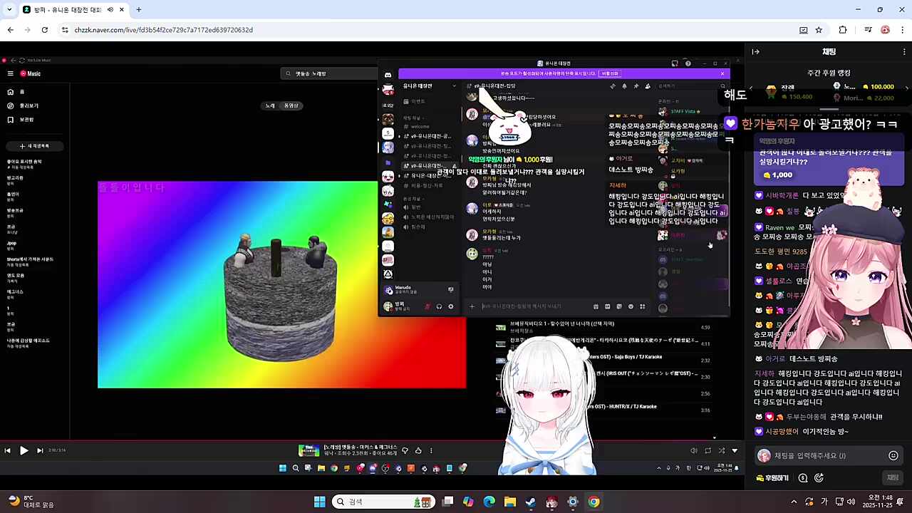The image size is (912, 513).
Task: Click the Chzzk chat input field
Action: tap(819, 455)
